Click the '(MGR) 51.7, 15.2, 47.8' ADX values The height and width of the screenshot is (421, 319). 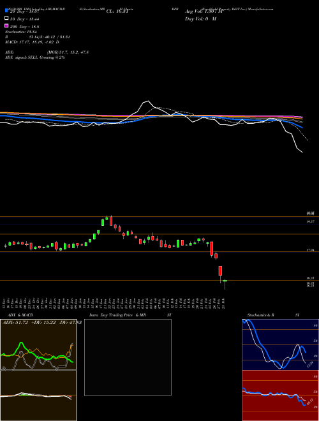(x=68, y=52)
